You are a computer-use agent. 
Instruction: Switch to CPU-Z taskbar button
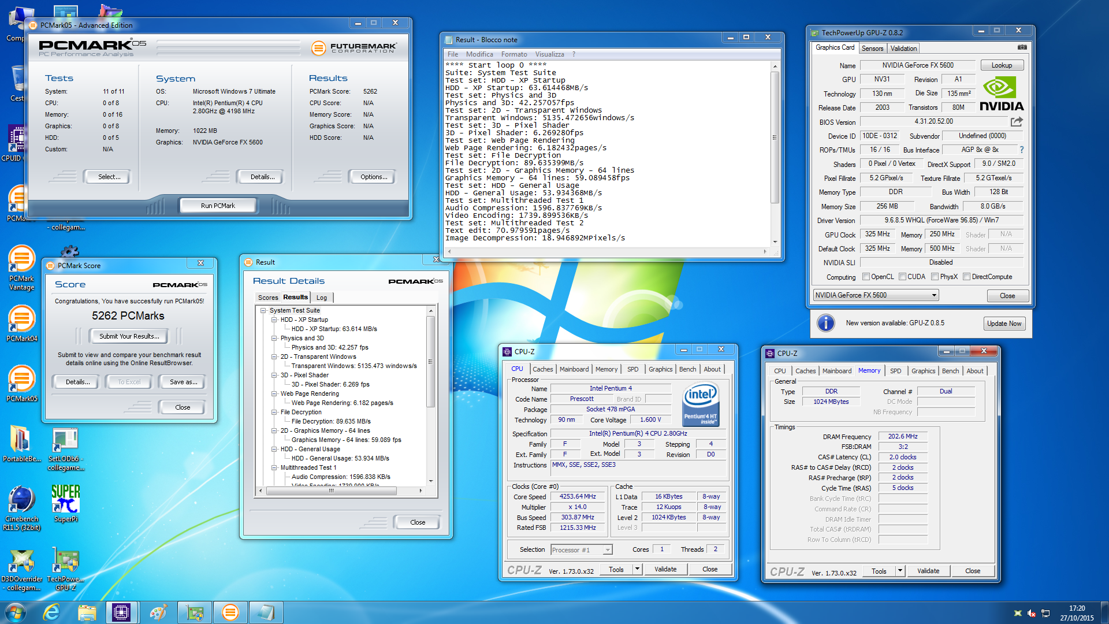click(x=121, y=612)
